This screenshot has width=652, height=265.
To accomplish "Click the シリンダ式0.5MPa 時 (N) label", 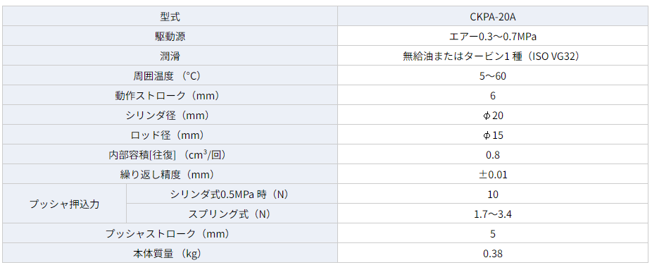I will (x=232, y=194).
